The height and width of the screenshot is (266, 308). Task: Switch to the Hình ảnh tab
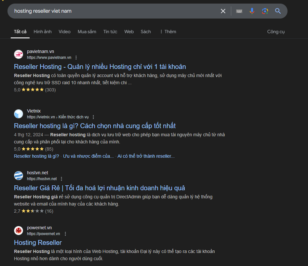[x=43, y=32]
